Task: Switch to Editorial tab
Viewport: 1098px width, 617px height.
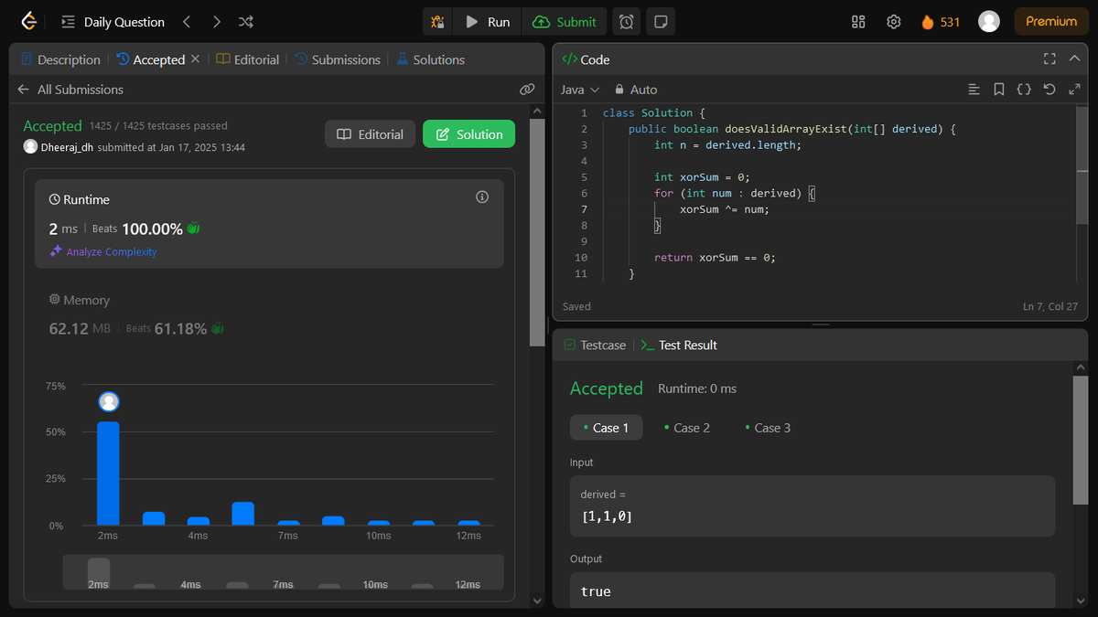Action: [248, 59]
